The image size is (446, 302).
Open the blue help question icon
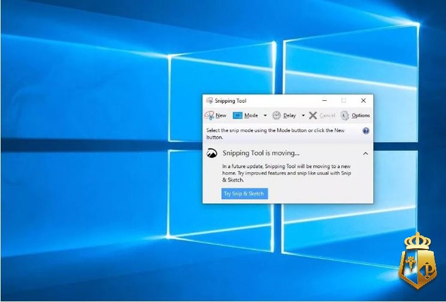point(366,131)
